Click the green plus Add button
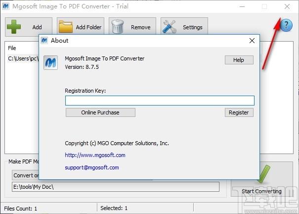The height and width of the screenshot is (214, 299). (29, 27)
